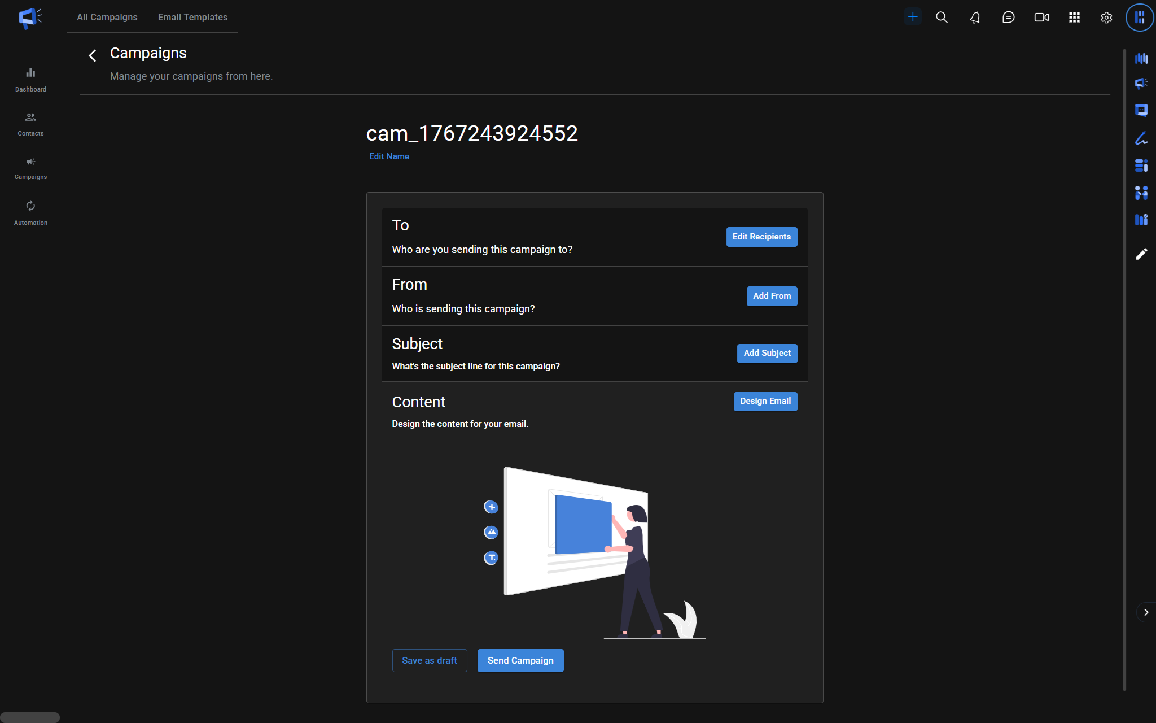The height and width of the screenshot is (723, 1156).
Task: Open the apps grid icon
Action: click(x=1074, y=18)
